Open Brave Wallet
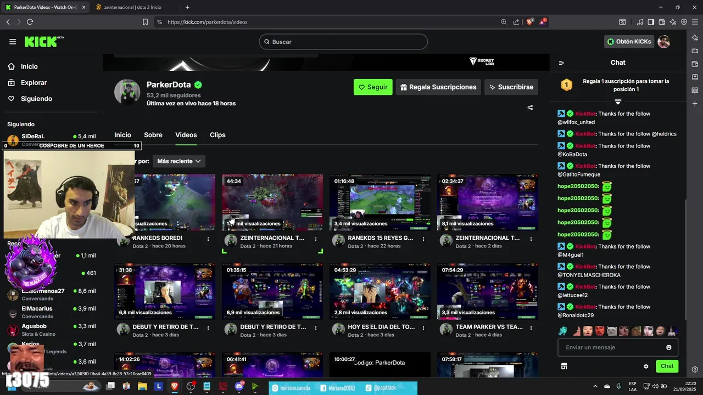The image size is (703, 395). [662, 22]
